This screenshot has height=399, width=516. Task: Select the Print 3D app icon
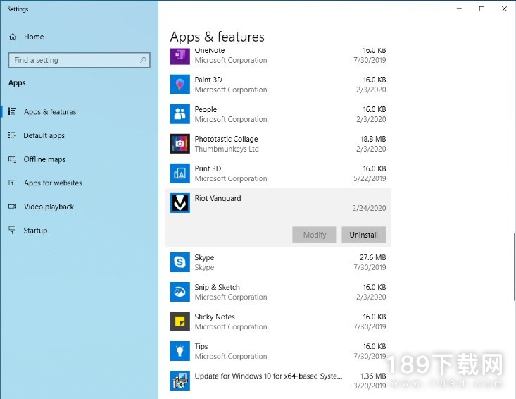click(x=180, y=173)
